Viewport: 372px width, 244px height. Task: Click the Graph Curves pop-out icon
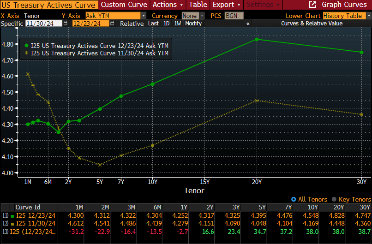click(x=313, y=5)
